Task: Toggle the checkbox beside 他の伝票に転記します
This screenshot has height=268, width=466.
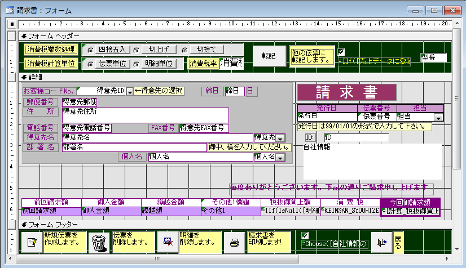Action: (x=341, y=52)
